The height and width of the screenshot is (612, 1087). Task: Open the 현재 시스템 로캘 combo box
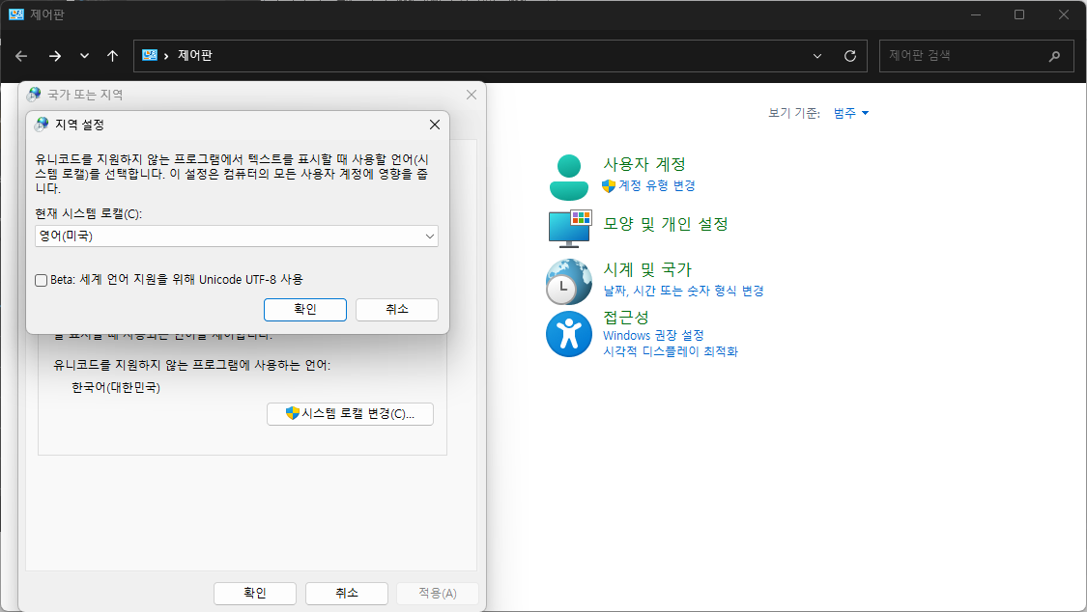[237, 236]
